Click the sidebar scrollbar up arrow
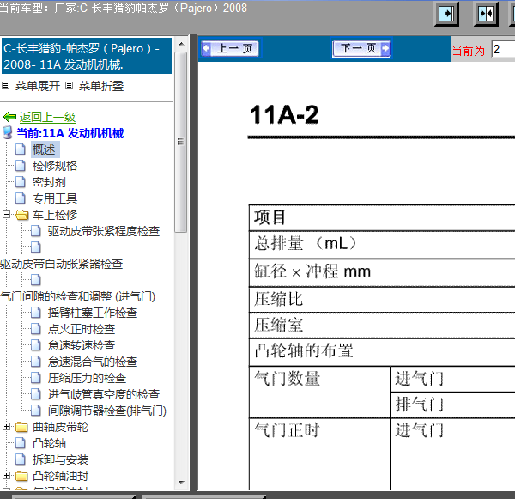 tap(181, 44)
